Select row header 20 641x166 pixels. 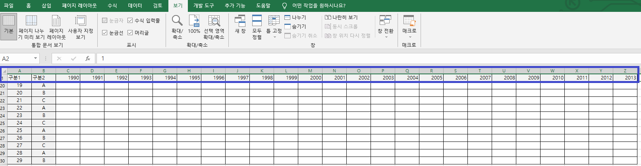pos(3,86)
